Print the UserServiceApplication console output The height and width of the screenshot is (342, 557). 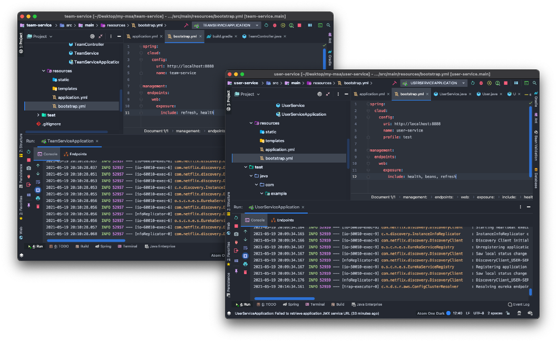245,264
